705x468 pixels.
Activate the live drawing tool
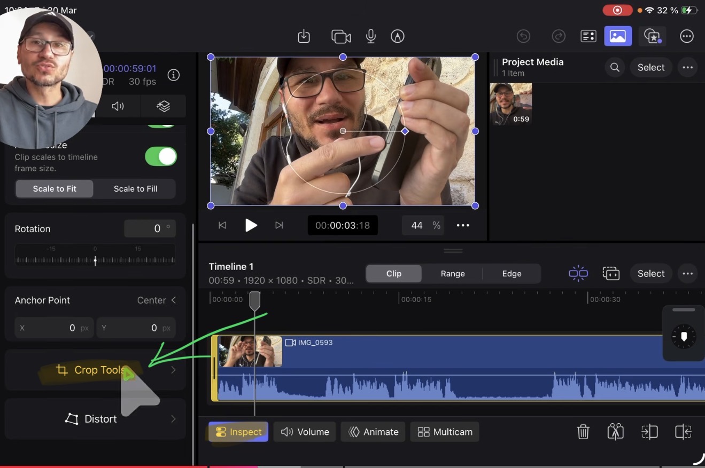397,36
